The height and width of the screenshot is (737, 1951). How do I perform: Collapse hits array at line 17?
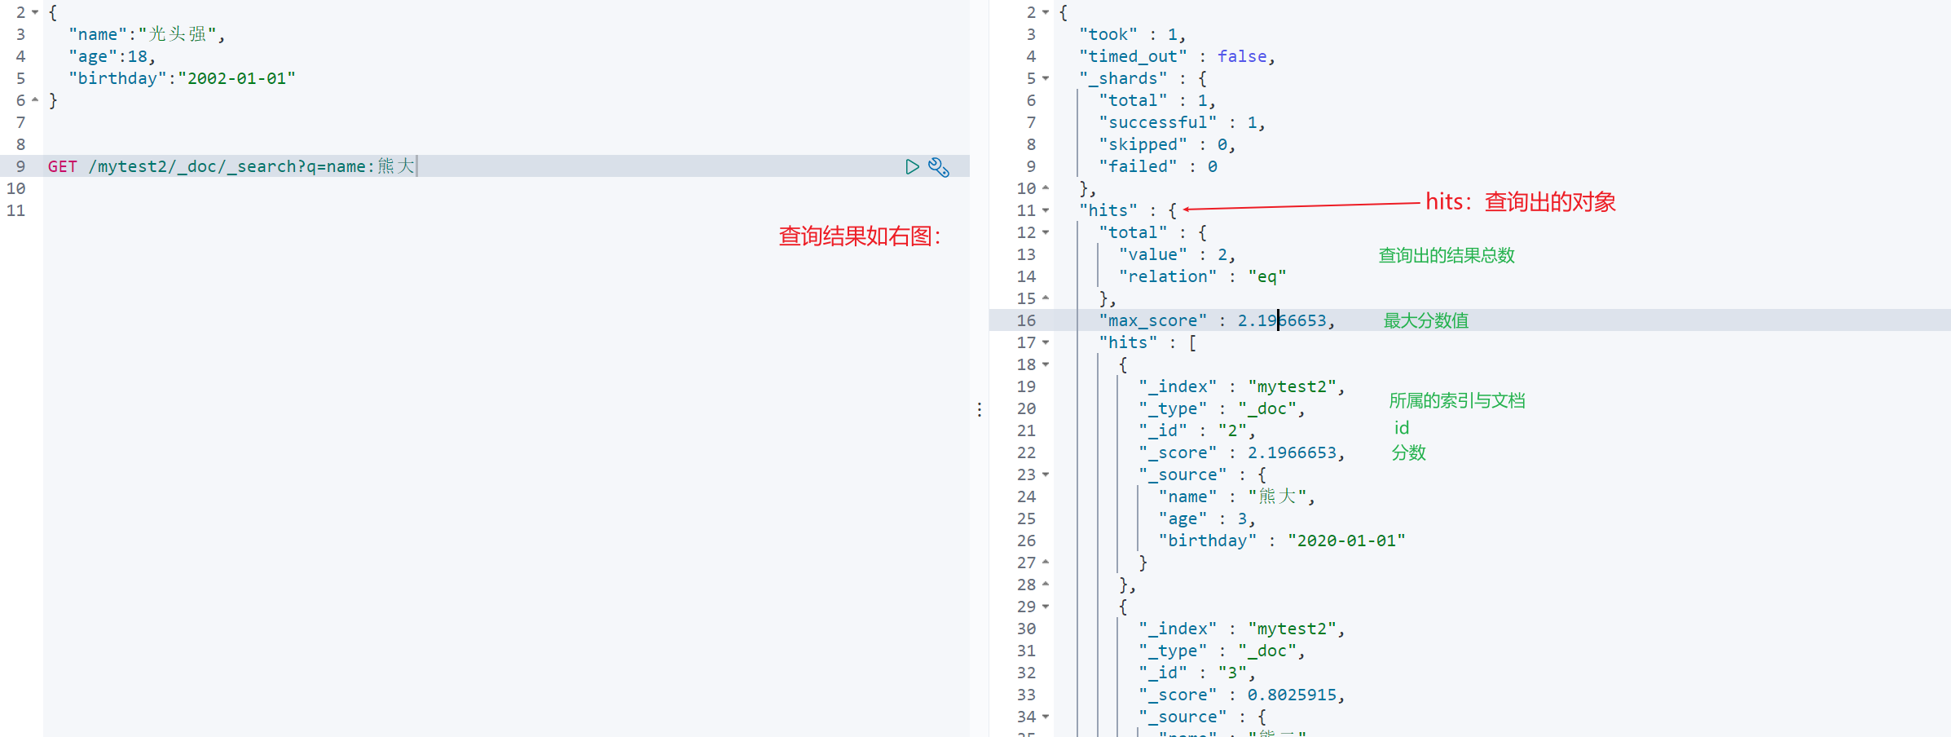(1046, 342)
